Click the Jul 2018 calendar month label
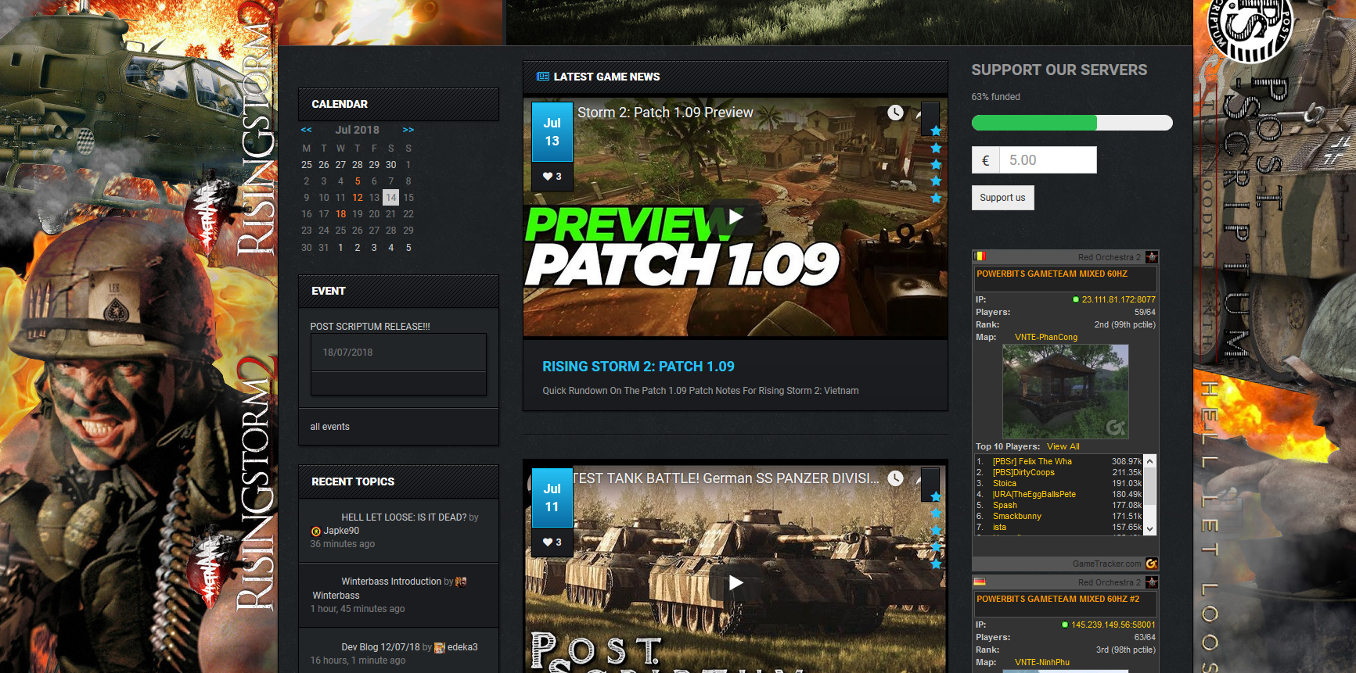This screenshot has width=1356, height=673. click(x=357, y=130)
